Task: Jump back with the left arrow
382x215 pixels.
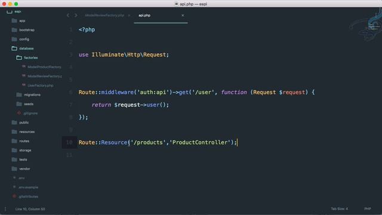Action: [68, 16]
